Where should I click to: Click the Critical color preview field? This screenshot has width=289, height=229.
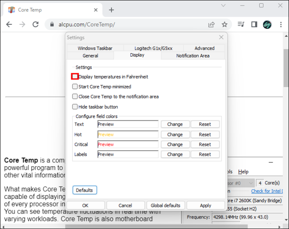click(128, 144)
